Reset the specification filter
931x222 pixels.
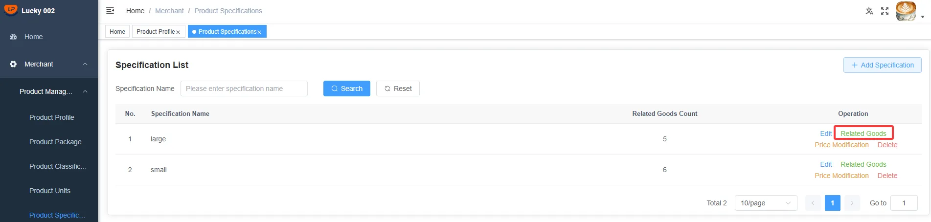pyautogui.click(x=398, y=89)
